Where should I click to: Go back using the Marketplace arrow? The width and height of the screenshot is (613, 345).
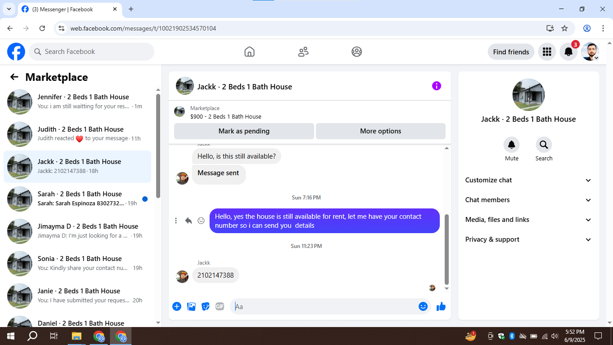coord(14,77)
